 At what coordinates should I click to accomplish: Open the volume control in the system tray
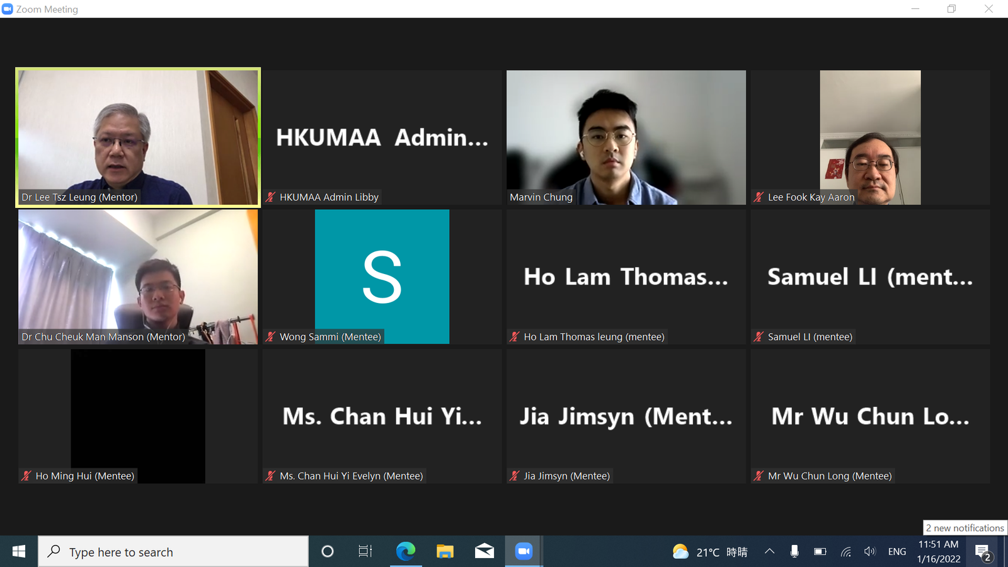(x=870, y=552)
